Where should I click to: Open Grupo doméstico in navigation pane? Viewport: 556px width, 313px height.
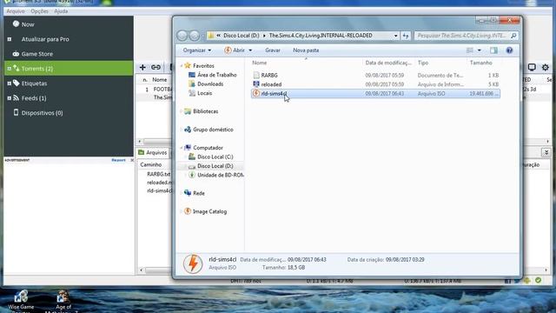(x=213, y=130)
